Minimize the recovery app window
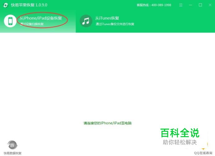 pos(190,5)
